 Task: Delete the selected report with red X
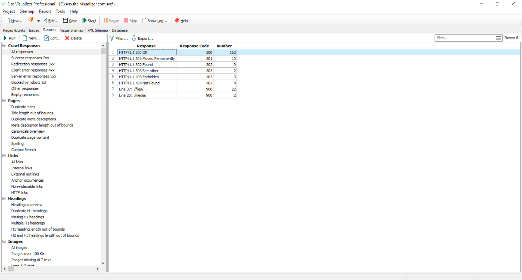(67, 38)
